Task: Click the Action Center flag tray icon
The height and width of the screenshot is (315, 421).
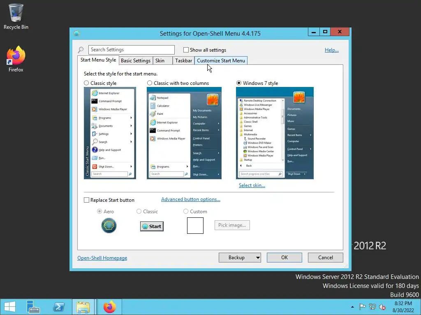Action: (x=362, y=307)
